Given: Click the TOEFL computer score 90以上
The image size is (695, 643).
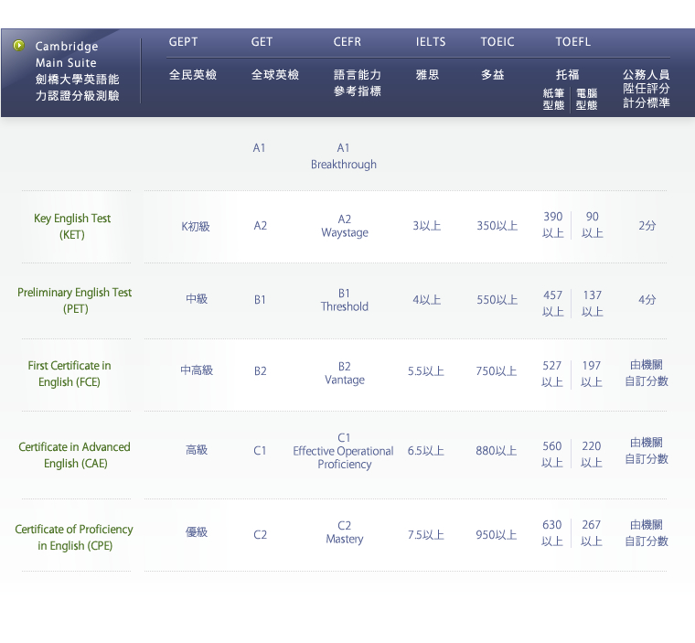Looking at the screenshot, I should [x=593, y=225].
